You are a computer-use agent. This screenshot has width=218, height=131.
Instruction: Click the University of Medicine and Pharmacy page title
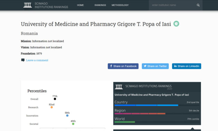click(96, 24)
